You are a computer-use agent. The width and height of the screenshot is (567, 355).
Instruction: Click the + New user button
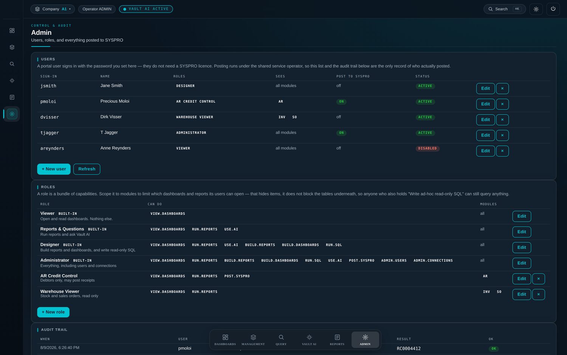pos(54,169)
